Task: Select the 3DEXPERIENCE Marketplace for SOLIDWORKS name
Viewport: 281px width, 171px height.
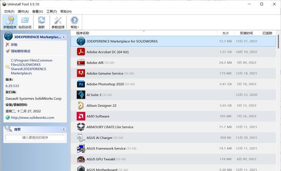Action: click(122, 41)
